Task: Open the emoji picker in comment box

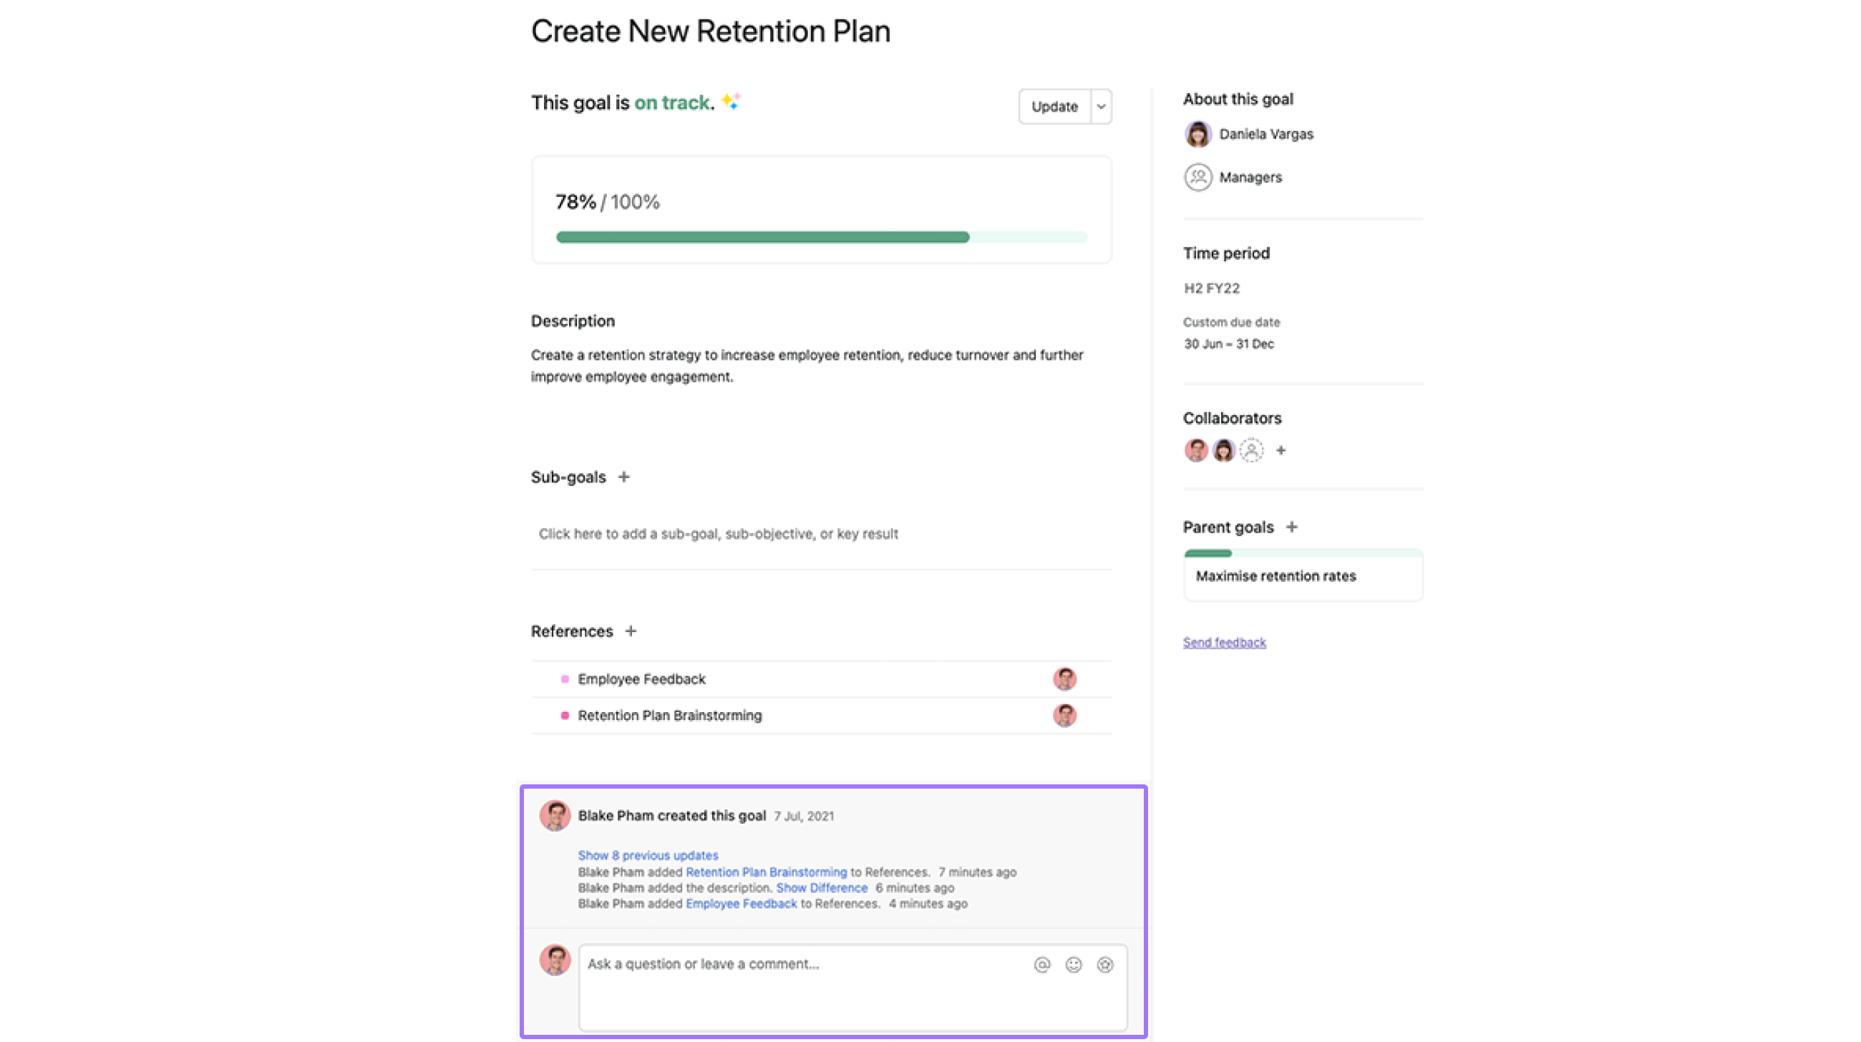Action: 1074,965
